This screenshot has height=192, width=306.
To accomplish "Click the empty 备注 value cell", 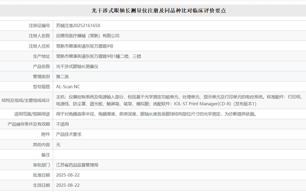I will (x=179, y=155).
